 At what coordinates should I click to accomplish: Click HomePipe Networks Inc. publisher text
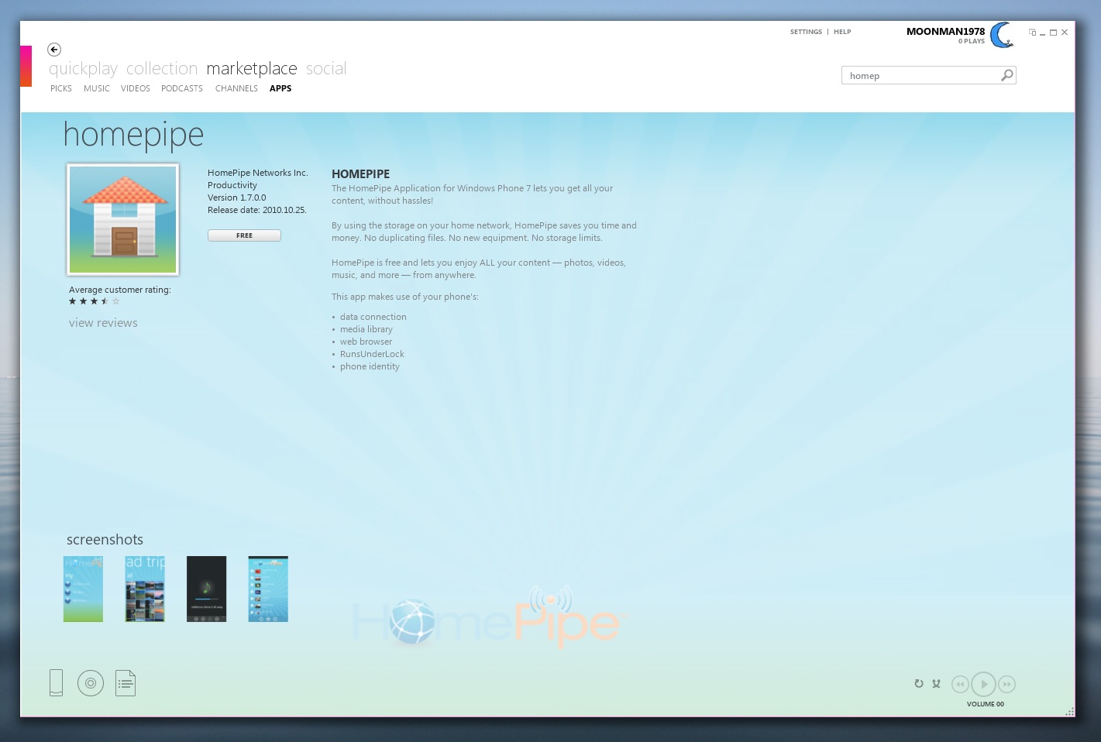point(257,173)
